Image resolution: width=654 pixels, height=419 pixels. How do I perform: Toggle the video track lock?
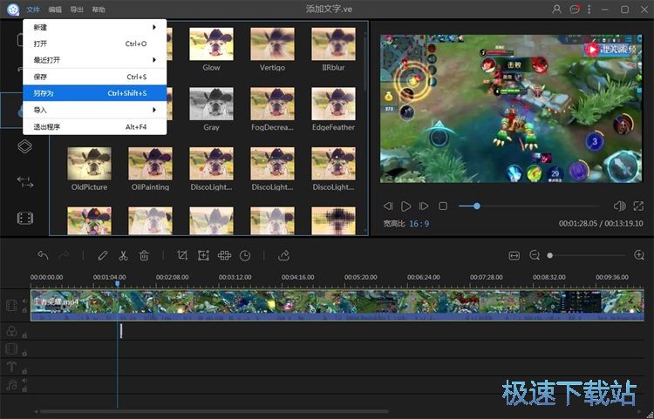pos(24,310)
